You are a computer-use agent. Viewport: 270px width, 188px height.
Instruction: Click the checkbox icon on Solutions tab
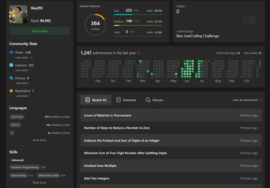(118, 100)
